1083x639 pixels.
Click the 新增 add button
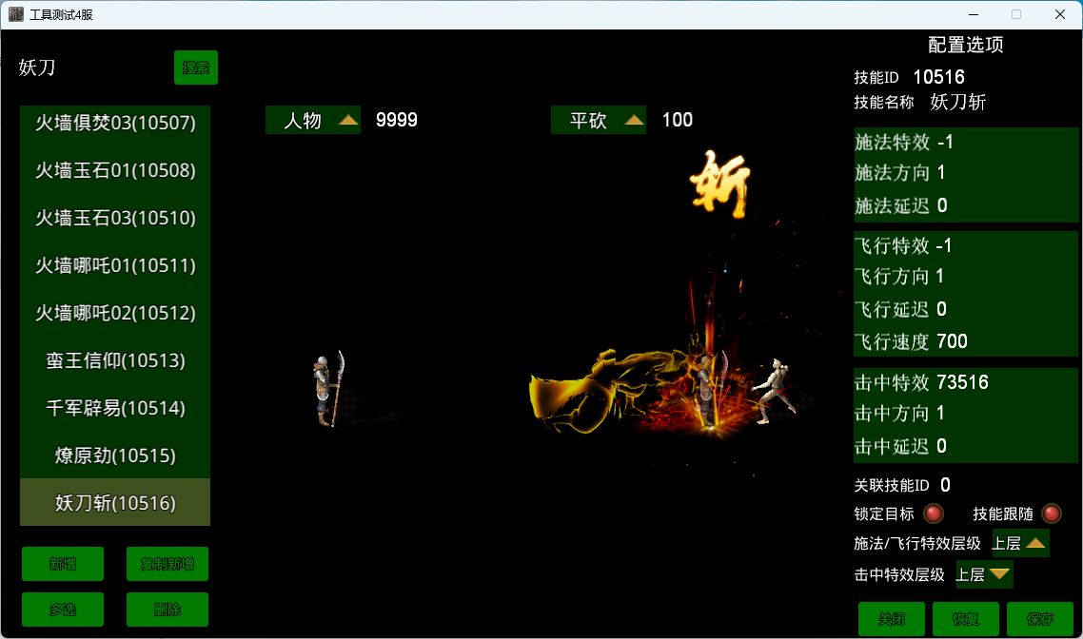(63, 564)
